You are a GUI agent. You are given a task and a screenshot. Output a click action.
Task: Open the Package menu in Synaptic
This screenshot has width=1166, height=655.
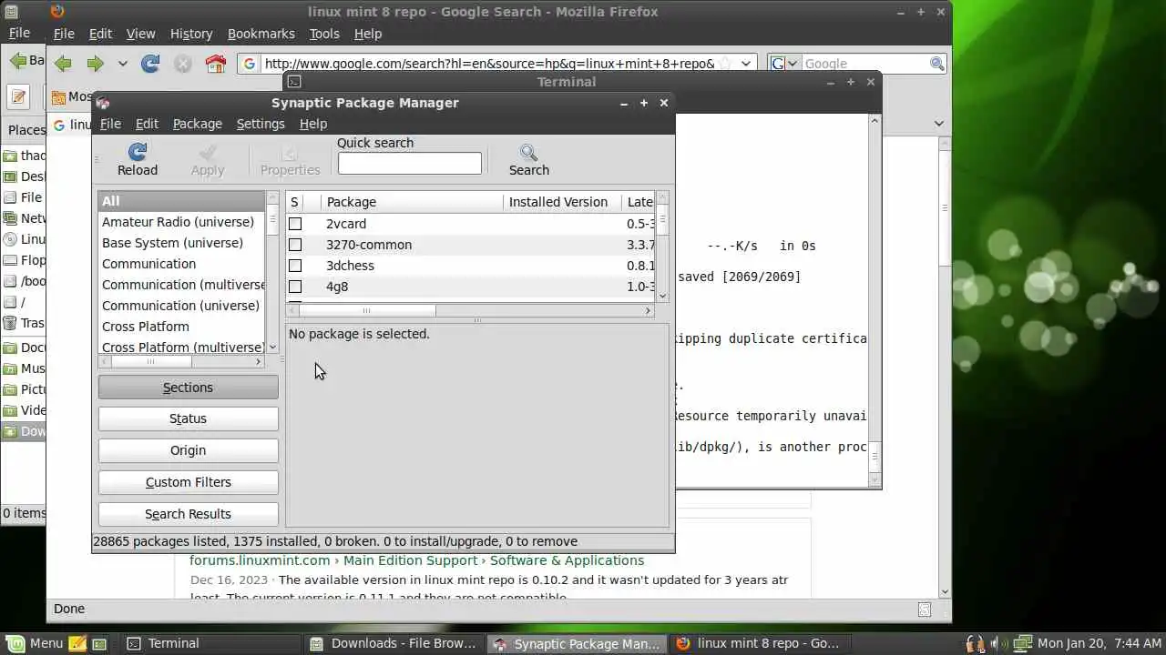[x=198, y=124]
